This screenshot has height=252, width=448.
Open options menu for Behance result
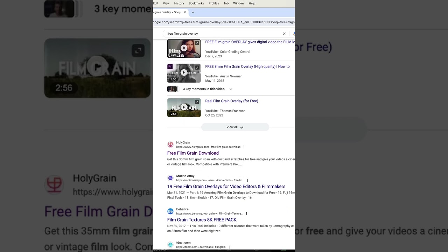pyautogui.click(x=246, y=213)
